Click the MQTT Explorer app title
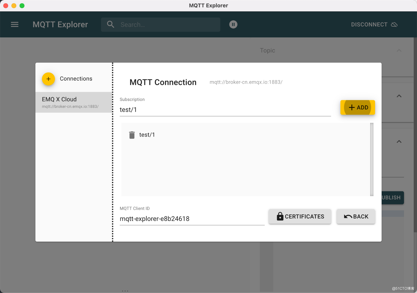This screenshot has height=293, width=417. (60, 24)
